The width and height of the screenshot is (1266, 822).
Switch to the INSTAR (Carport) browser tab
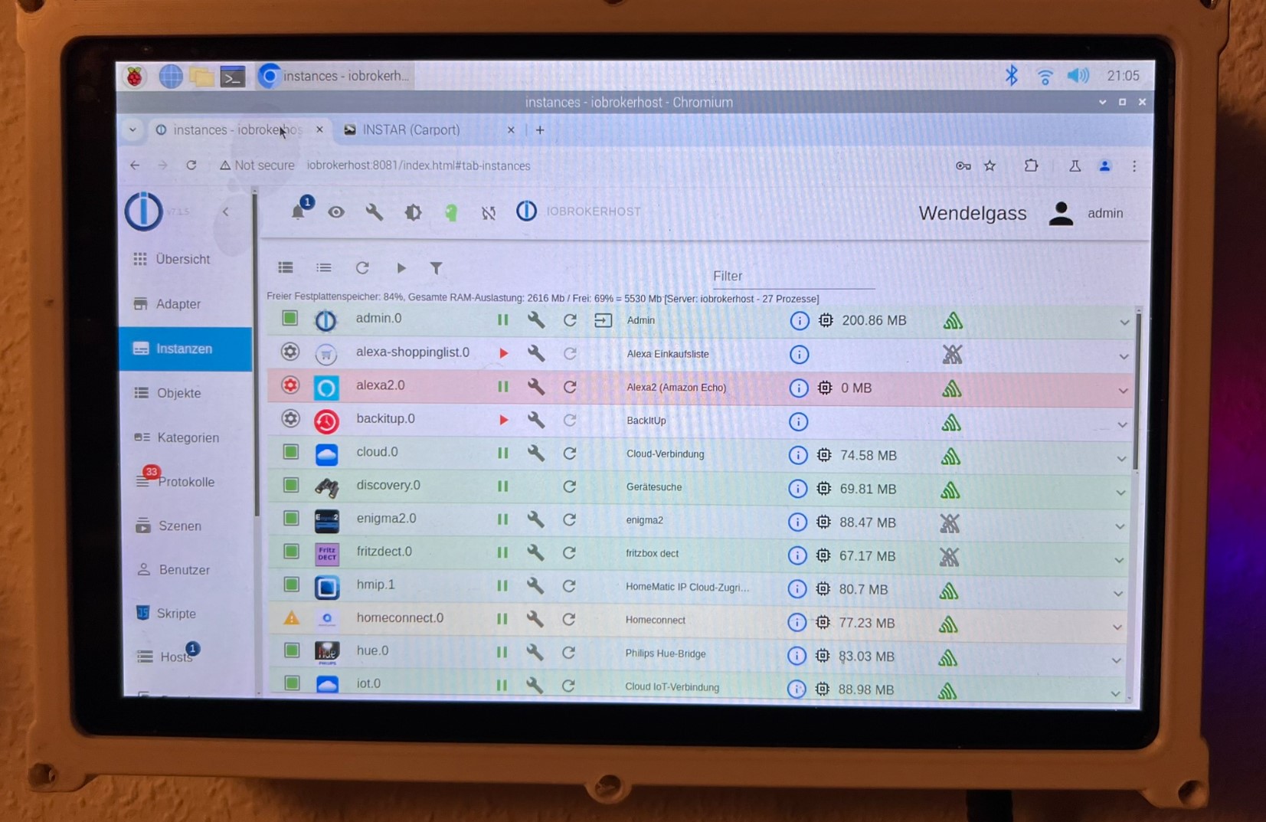pyautogui.click(x=411, y=129)
